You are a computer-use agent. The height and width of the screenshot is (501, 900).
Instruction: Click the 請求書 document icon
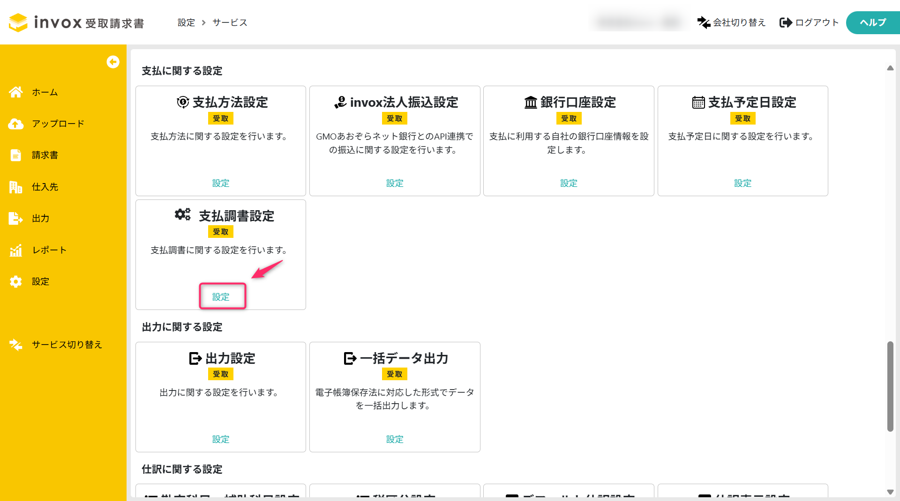[x=16, y=155]
